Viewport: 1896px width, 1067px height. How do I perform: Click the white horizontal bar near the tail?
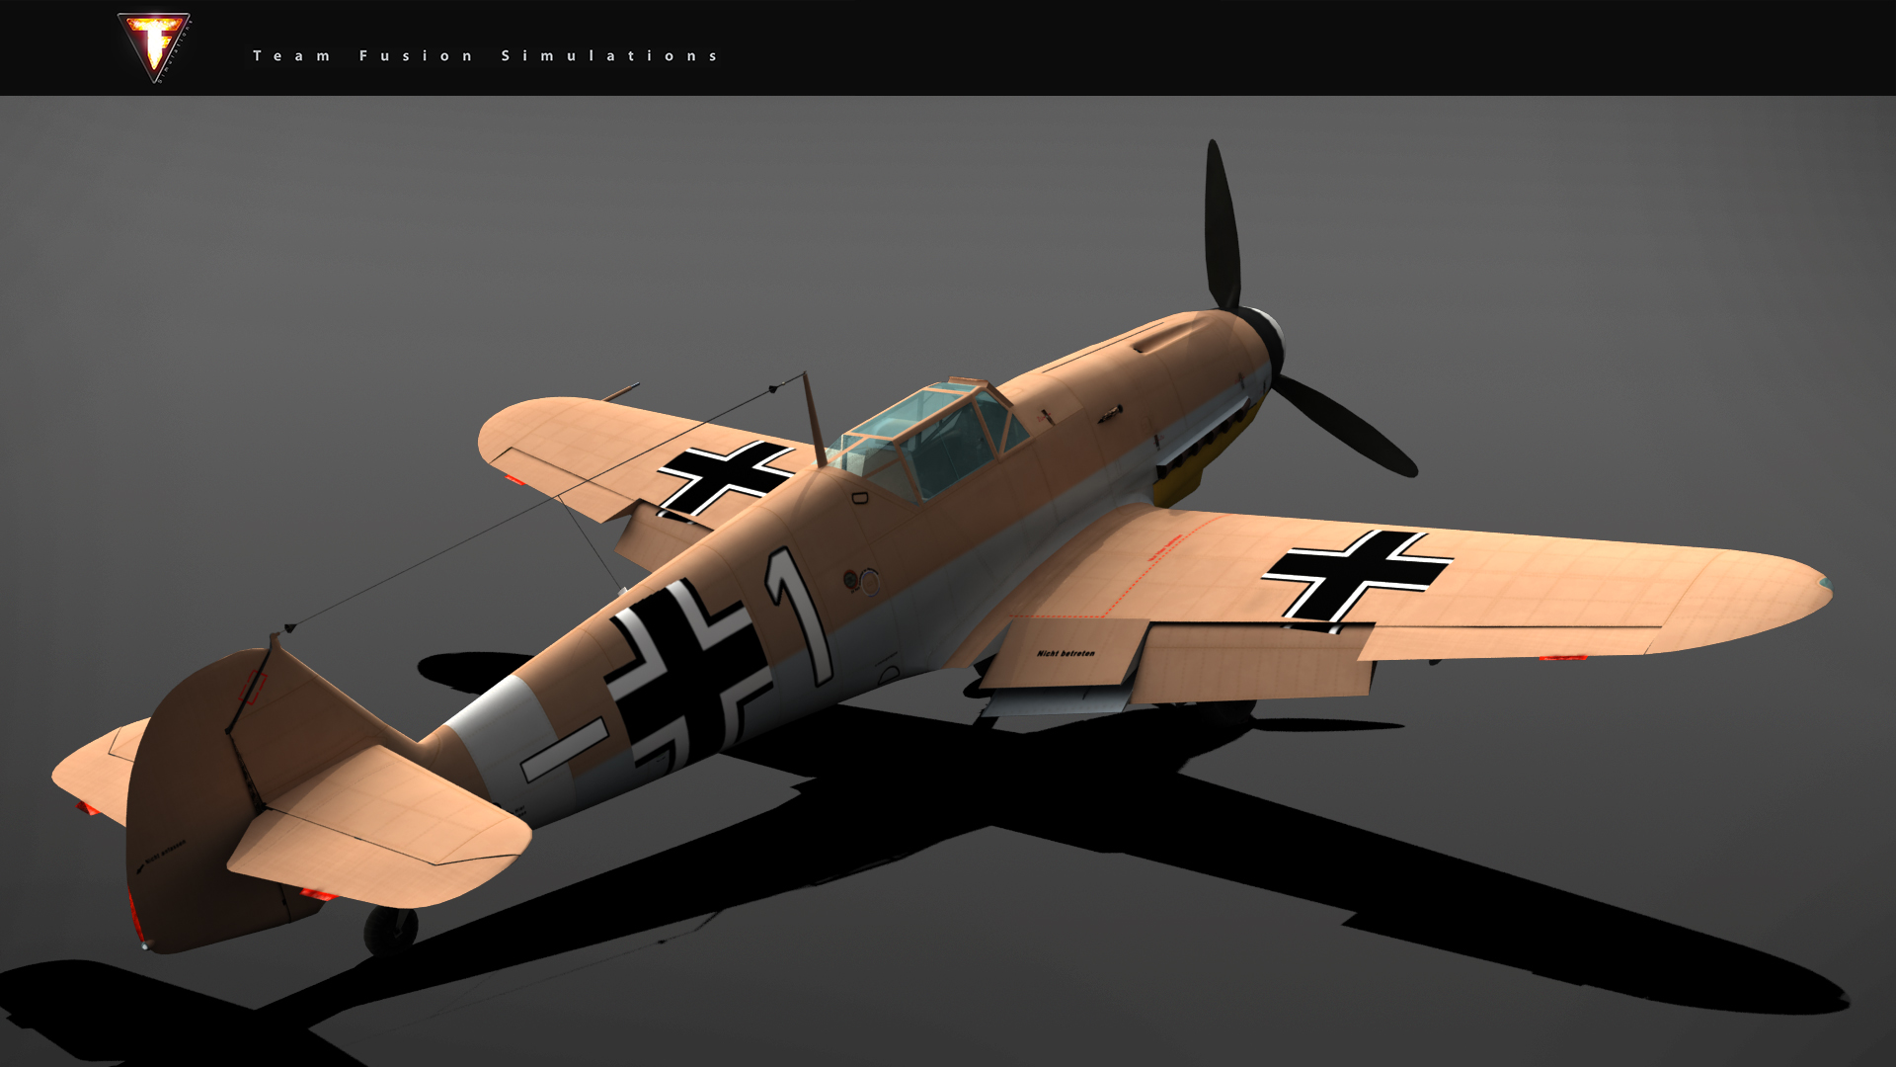(x=565, y=749)
